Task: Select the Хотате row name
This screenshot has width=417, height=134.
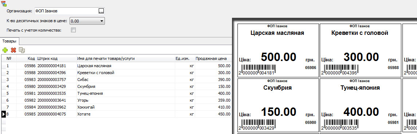Action: 126,114
